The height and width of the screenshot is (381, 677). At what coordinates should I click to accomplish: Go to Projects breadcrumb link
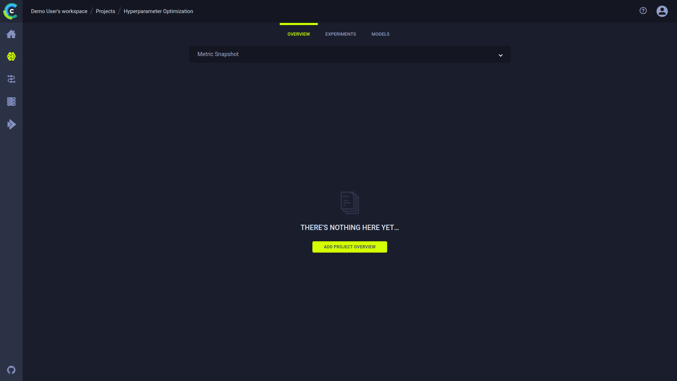105,11
